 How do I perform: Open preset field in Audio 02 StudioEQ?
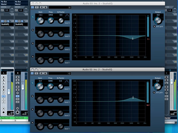(58, 73)
